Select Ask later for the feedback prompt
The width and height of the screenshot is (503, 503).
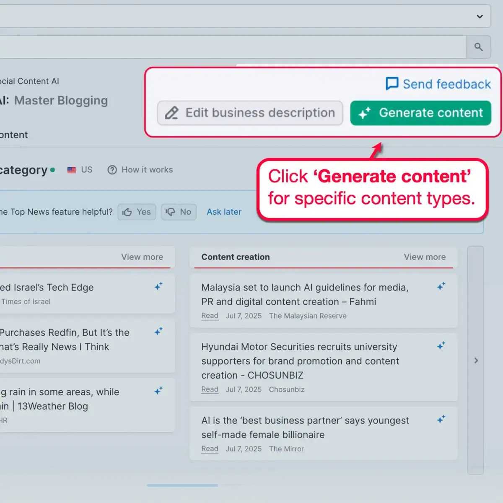click(x=224, y=212)
